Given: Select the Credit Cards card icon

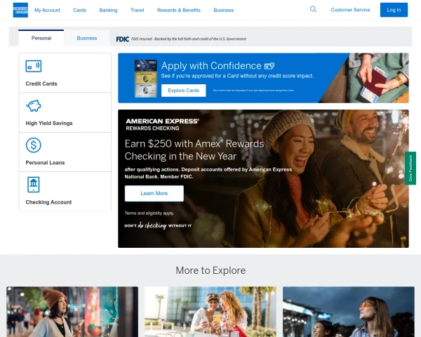Looking at the screenshot, I should click(33, 67).
